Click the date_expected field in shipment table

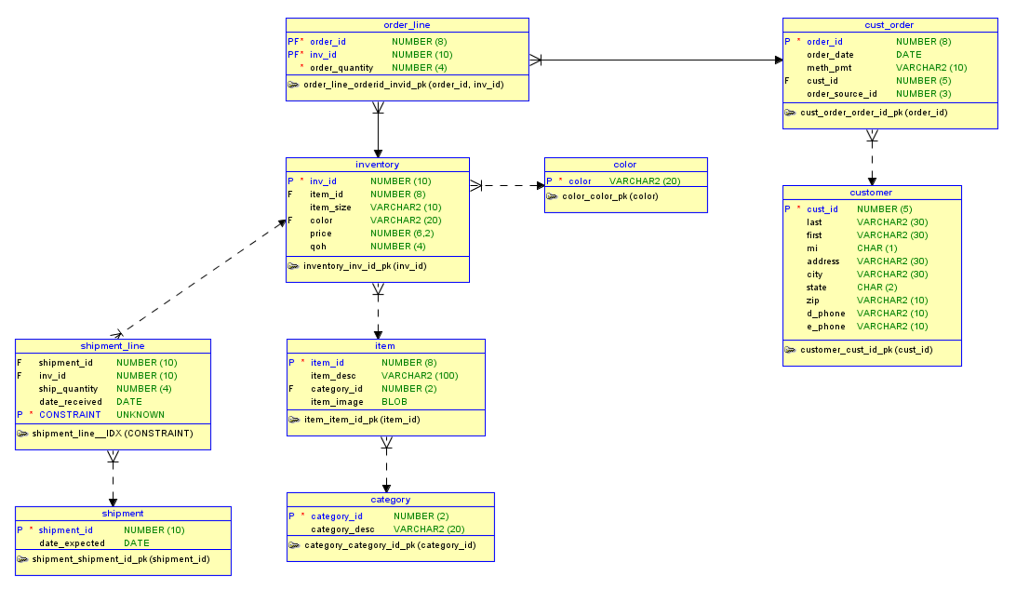click(x=72, y=543)
